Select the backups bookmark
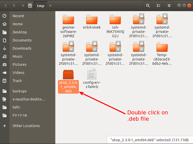 20,91
